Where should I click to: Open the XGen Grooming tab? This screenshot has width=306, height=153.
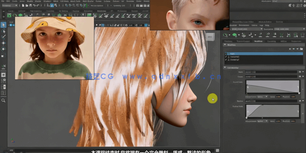point(271,41)
